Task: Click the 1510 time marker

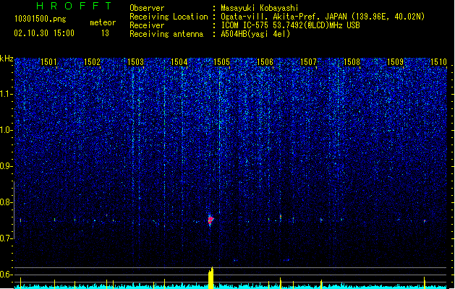Action: (439, 62)
